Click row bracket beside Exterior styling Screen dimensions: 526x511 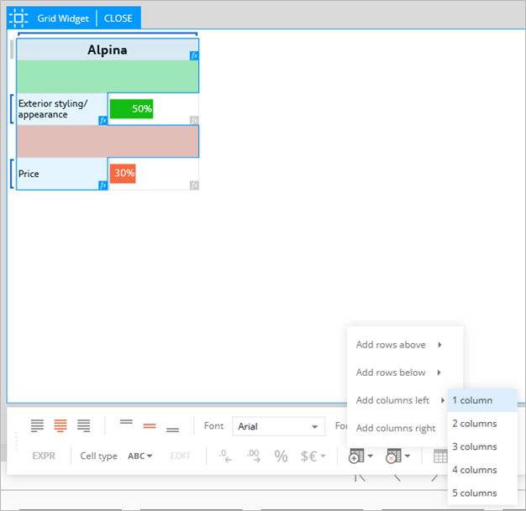pos(12,109)
